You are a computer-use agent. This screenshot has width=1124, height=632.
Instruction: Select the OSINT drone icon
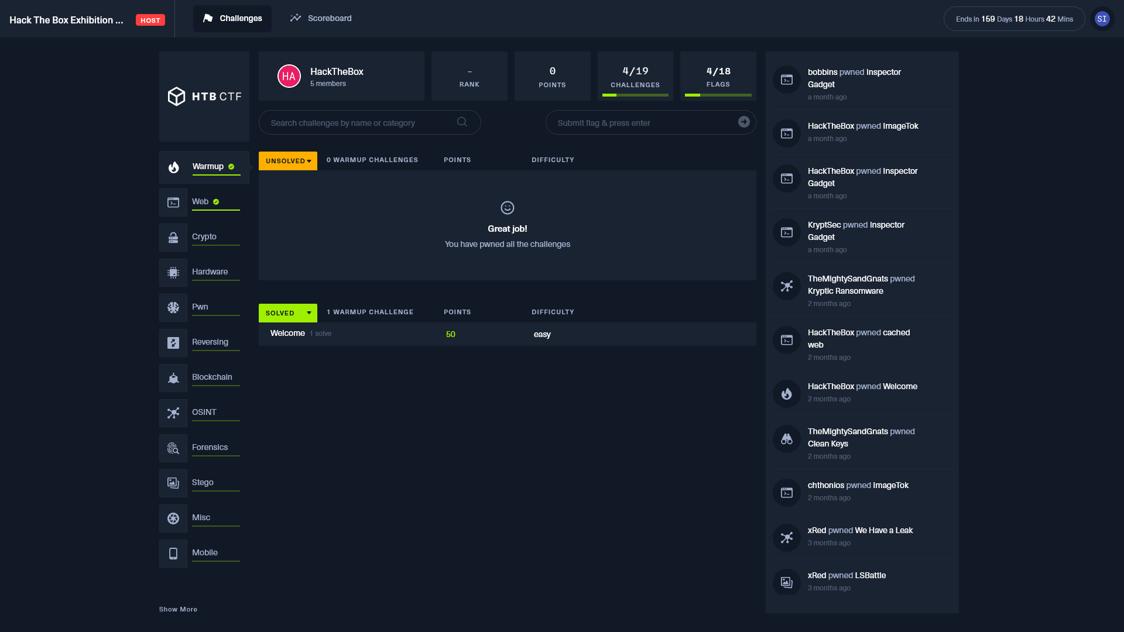point(173,413)
